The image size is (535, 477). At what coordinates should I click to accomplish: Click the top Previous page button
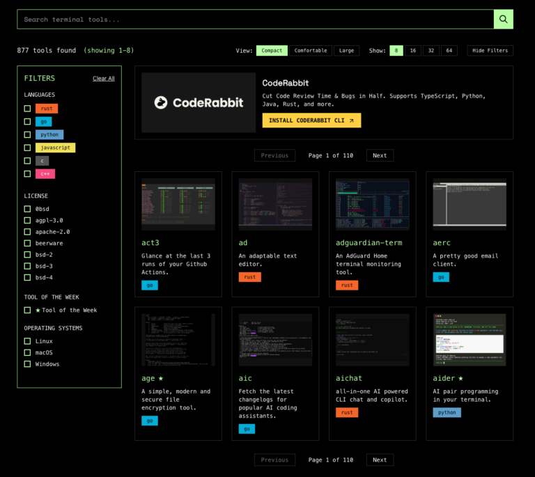point(274,155)
